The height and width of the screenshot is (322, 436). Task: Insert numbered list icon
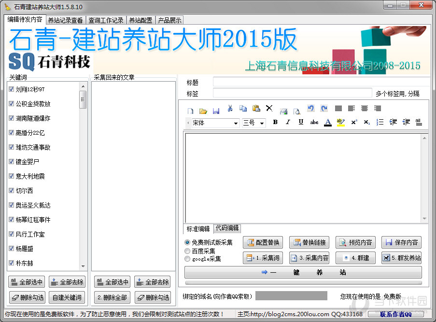coord(380,122)
